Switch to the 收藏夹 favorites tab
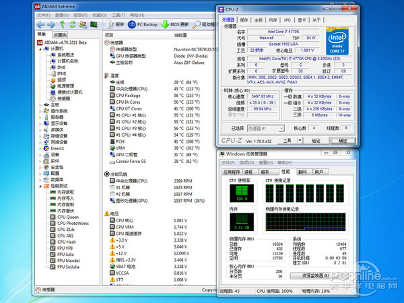404x303 pixels. (x=60, y=34)
